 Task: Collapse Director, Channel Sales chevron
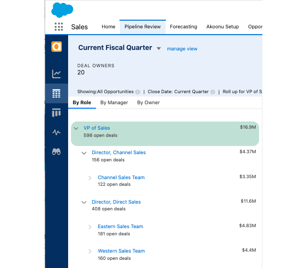coord(84,153)
